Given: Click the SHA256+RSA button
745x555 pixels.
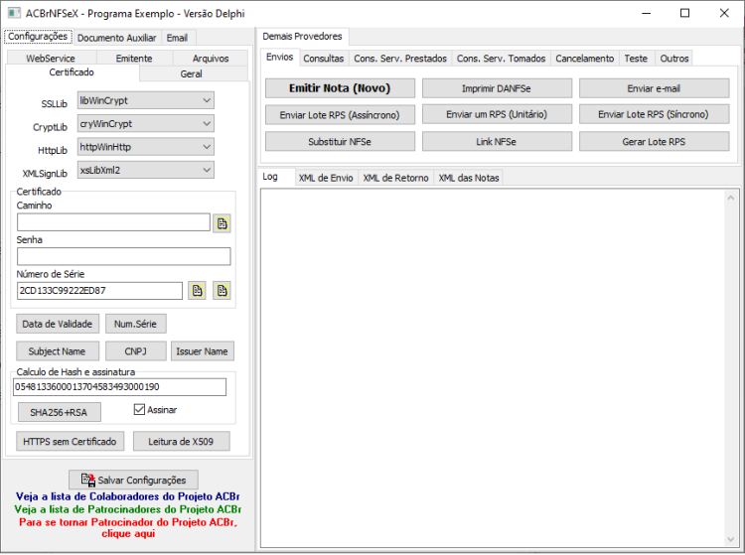Looking at the screenshot, I should point(59,412).
